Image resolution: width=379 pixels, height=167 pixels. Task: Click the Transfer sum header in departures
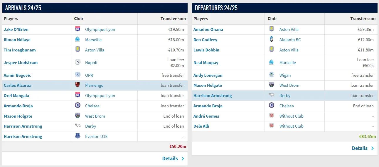[x=363, y=19]
